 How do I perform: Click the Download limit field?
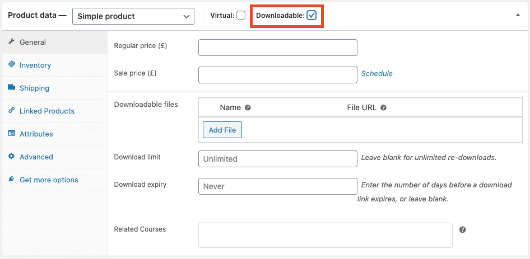(x=278, y=159)
